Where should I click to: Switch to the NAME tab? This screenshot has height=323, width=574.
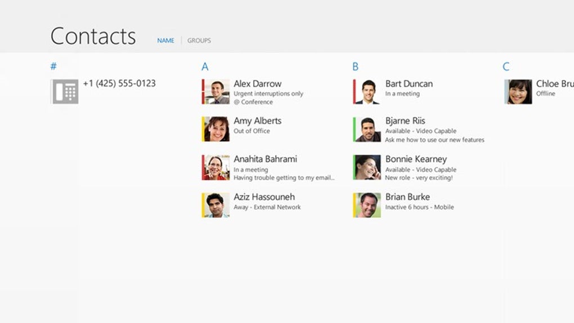click(x=165, y=41)
